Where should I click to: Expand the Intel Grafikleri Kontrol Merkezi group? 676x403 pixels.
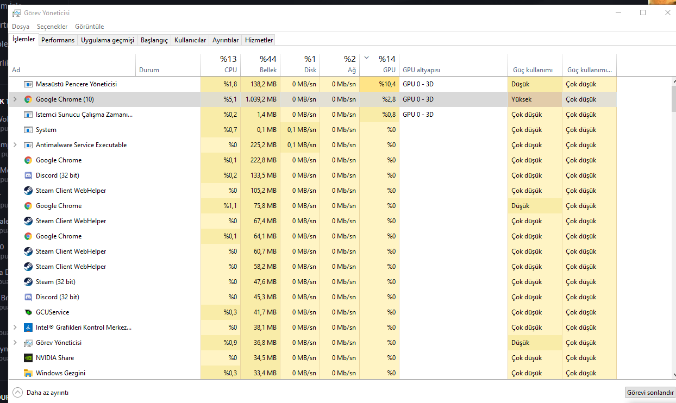pyautogui.click(x=15, y=328)
